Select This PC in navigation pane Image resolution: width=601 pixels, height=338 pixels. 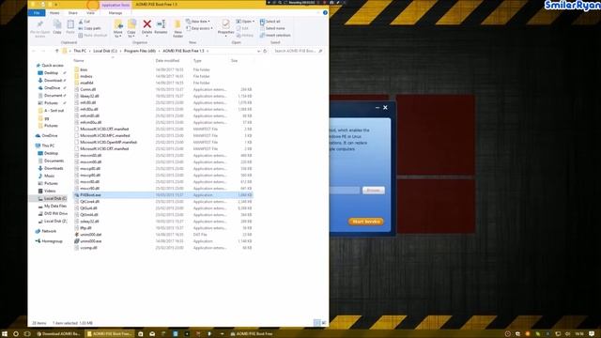tap(48, 146)
